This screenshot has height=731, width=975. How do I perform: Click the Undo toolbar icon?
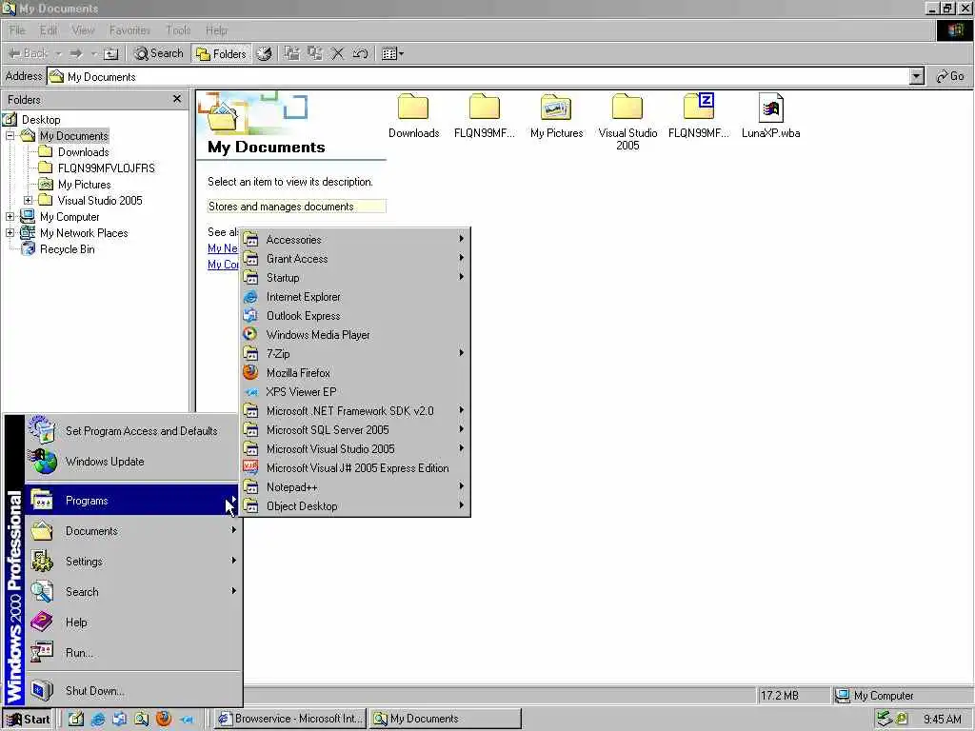tap(360, 54)
